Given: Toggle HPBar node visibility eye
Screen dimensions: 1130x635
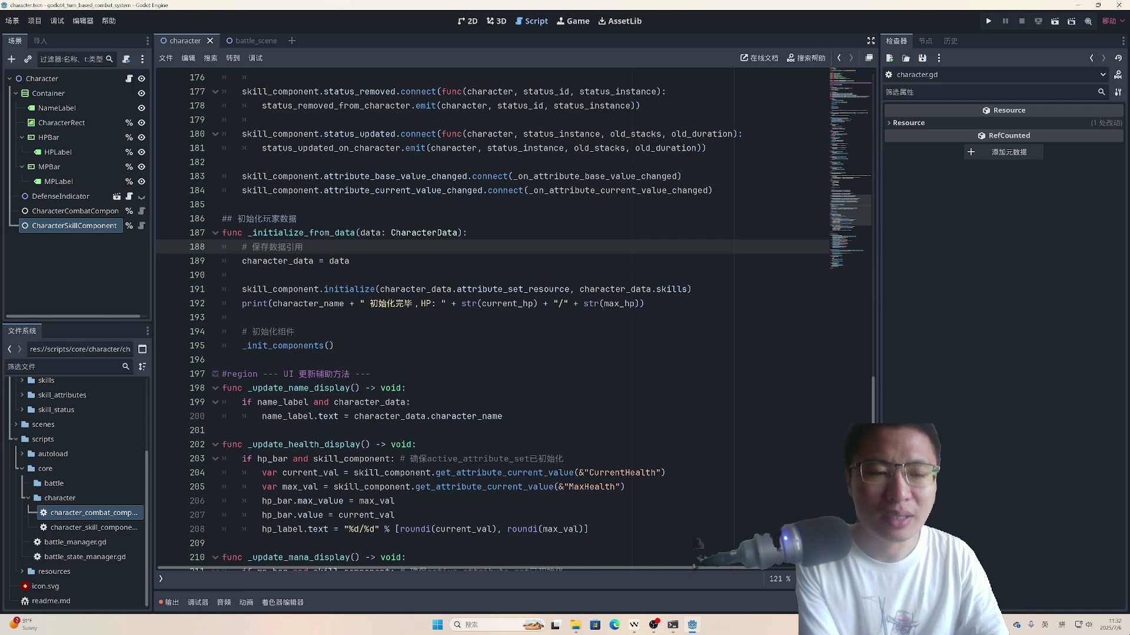Looking at the screenshot, I should (x=142, y=138).
